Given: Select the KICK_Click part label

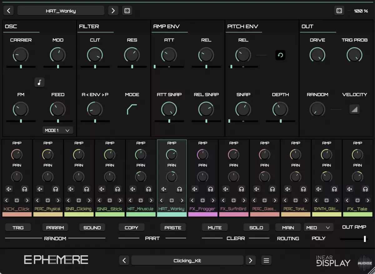Looking at the screenshot, I should (17, 209).
